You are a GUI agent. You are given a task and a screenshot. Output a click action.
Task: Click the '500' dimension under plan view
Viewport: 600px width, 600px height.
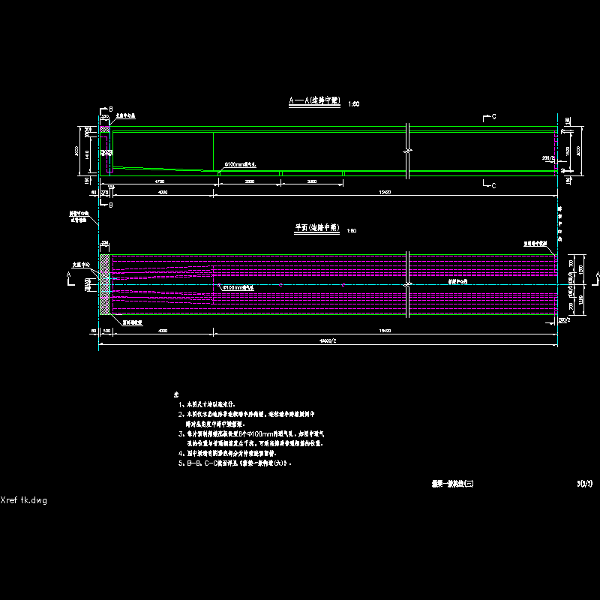click(x=106, y=331)
